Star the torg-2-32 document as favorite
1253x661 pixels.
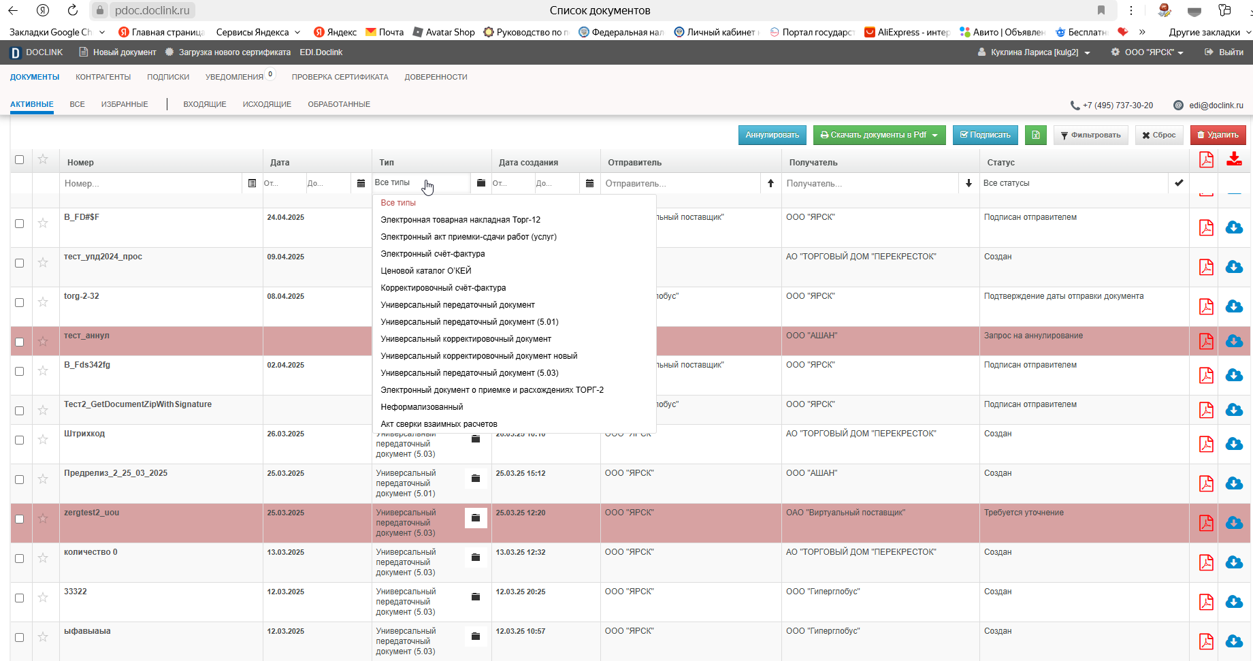43,302
